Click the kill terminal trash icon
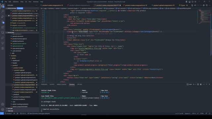 [x=201, y=84]
